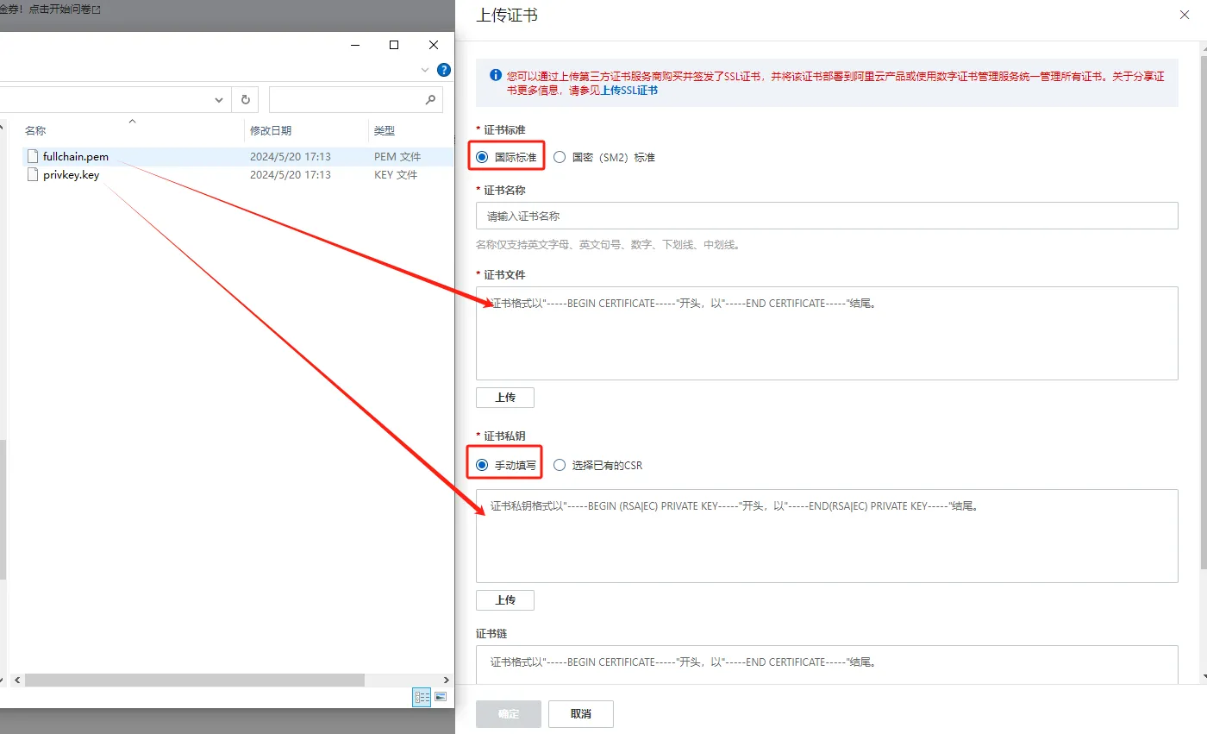Click into the 证书私钥 text area
Image resolution: width=1207 pixels, height=734 pixels.
(827, 536)
